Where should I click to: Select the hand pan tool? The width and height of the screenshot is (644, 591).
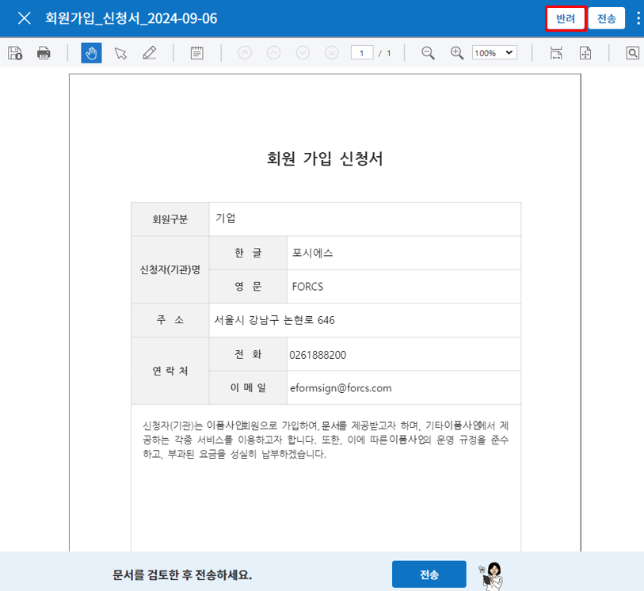91,53
